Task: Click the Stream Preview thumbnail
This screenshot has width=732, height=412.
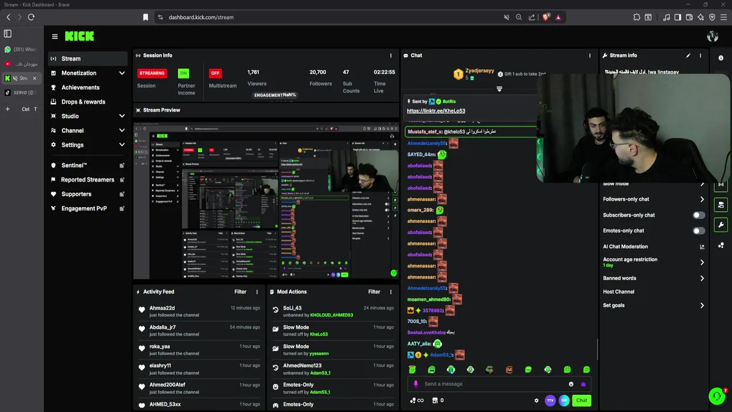Action: (266, 200)
